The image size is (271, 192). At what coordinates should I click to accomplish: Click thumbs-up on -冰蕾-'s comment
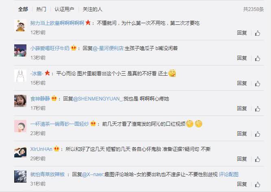258,84
